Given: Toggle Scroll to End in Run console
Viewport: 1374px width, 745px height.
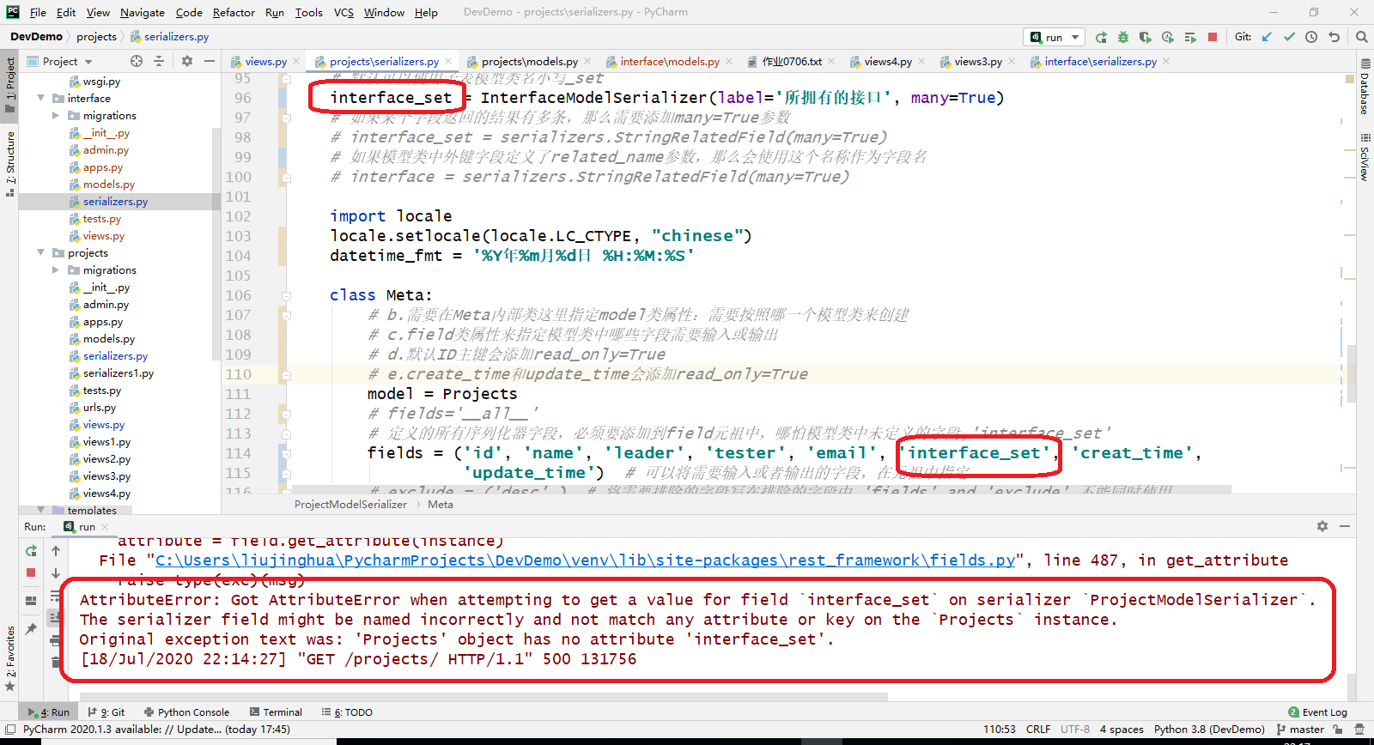Looking at the screenshot, I should [x=56, y=617].
